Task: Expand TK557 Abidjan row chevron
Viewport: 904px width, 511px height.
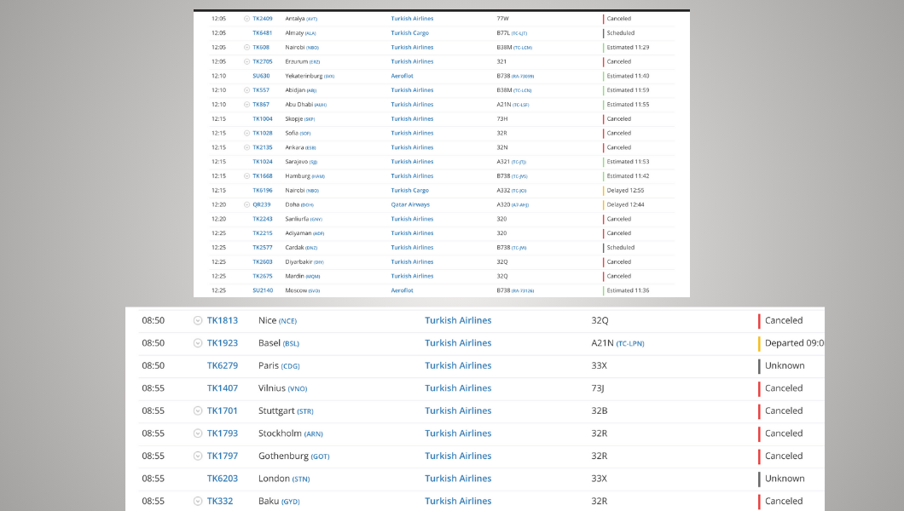Action: click(246, 90)
